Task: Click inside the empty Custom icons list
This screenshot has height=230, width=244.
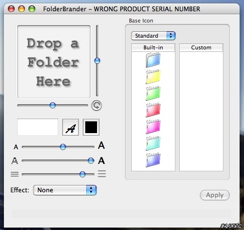Action: click(201, 111)
